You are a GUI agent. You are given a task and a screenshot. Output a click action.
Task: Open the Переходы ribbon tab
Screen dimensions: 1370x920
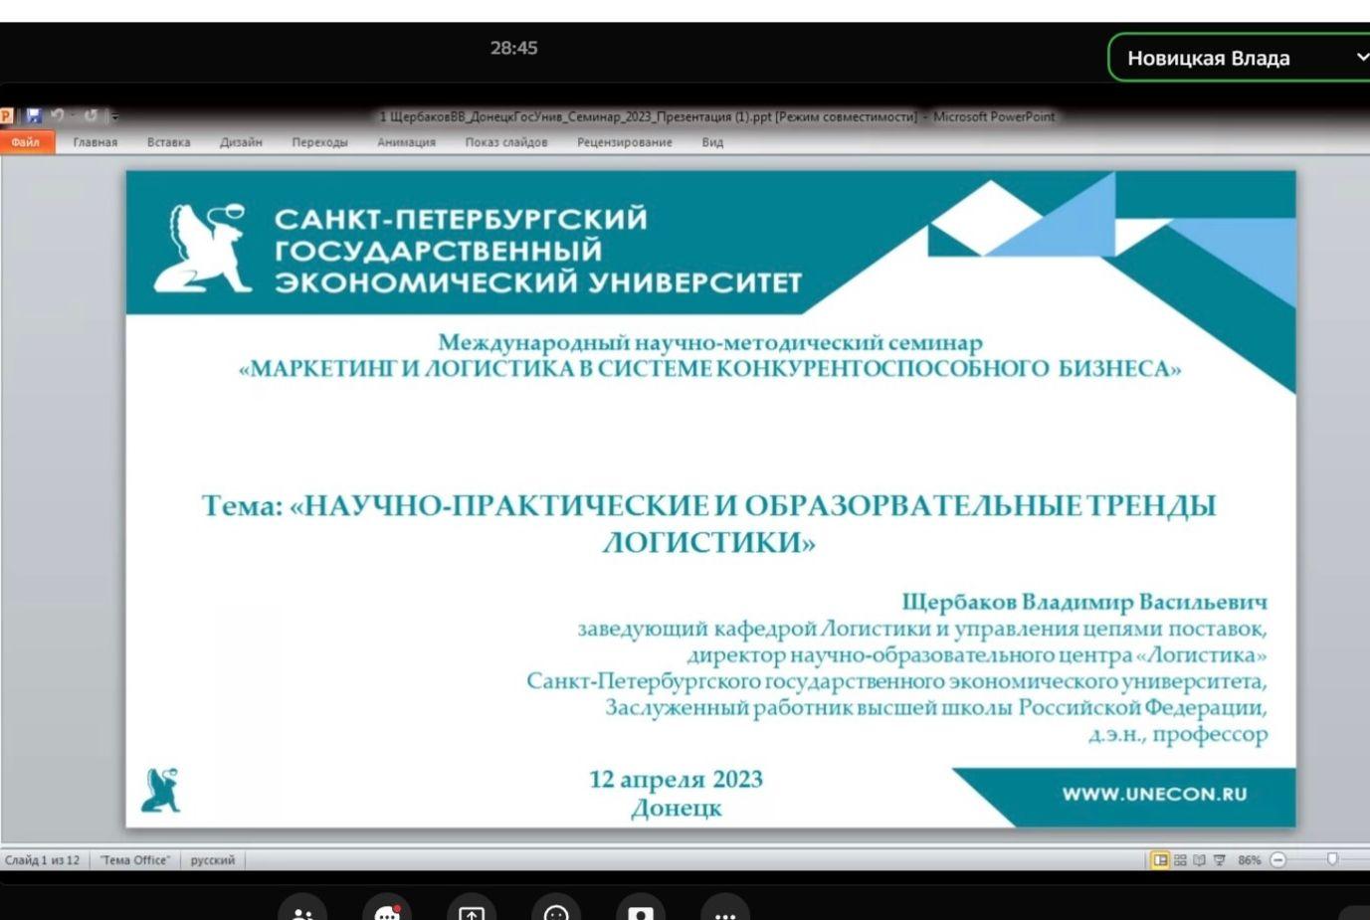pyautogui.click(x=319, y=142)
